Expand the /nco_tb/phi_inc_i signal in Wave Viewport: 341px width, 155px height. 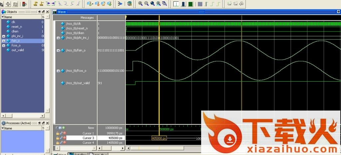58,38
